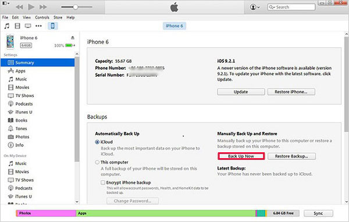Viewport: 349px width, 222px height.
Task: Open the top-left window menu dropdown
Action: pyautogui.click(x=6, y=3)
